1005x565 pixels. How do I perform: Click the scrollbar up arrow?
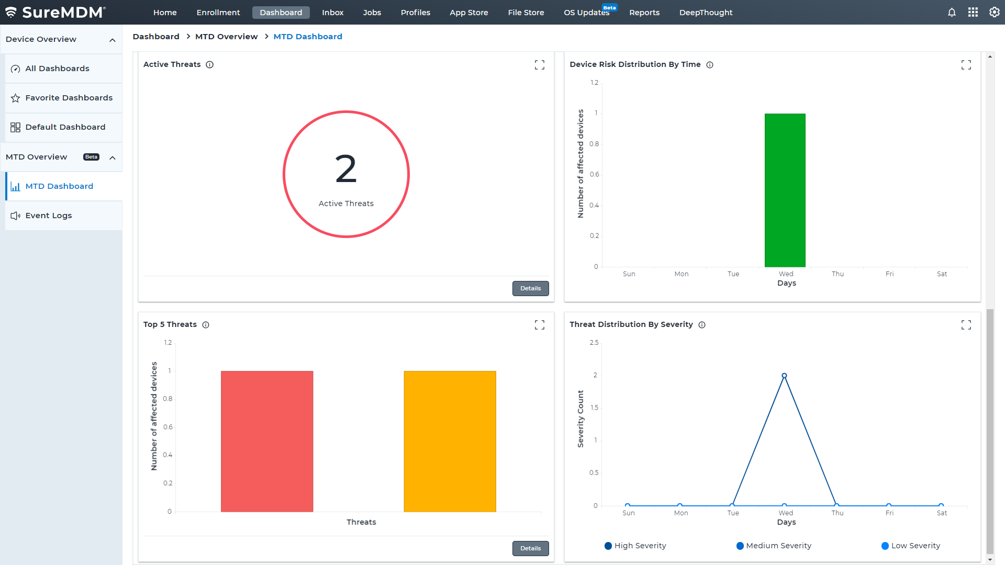990,56
